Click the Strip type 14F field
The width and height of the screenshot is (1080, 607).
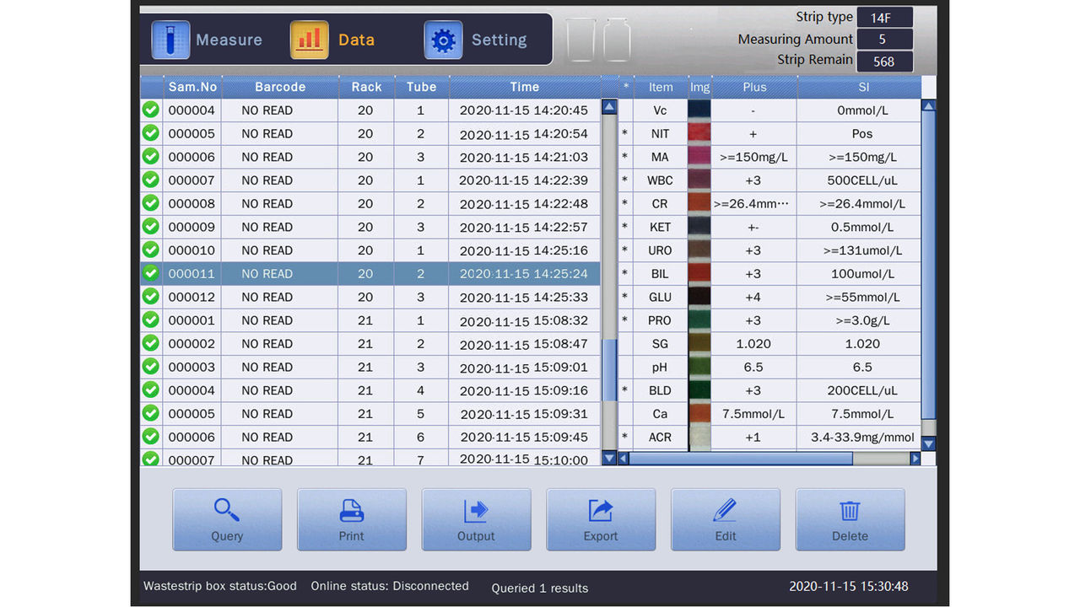tap(884, 18)
